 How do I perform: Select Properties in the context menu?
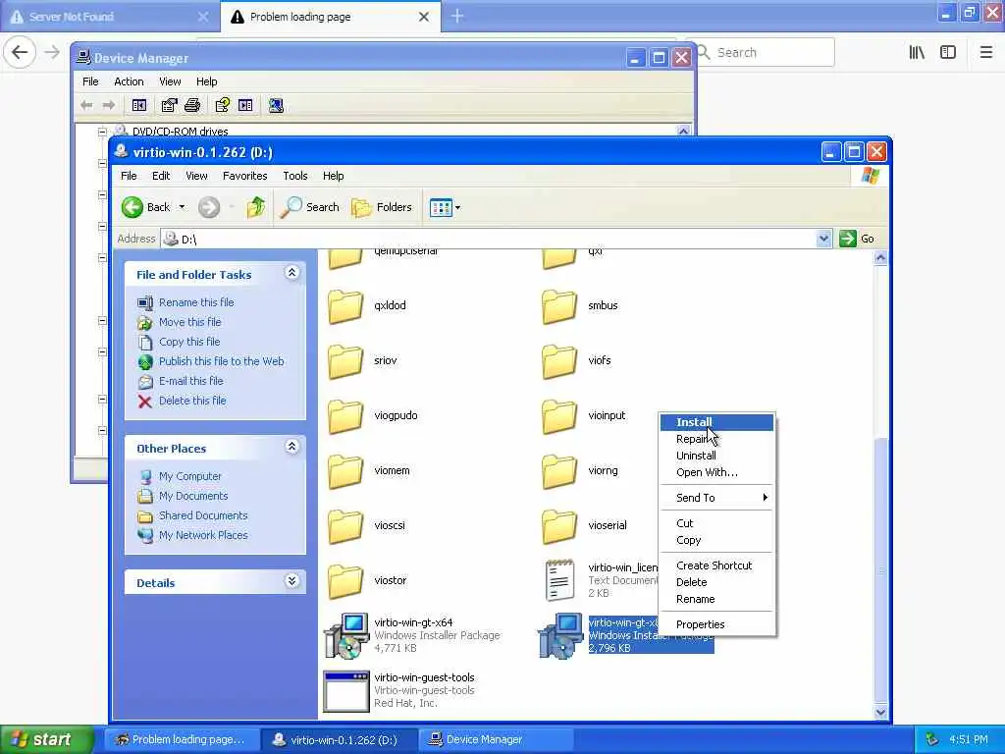pos(716,624)
